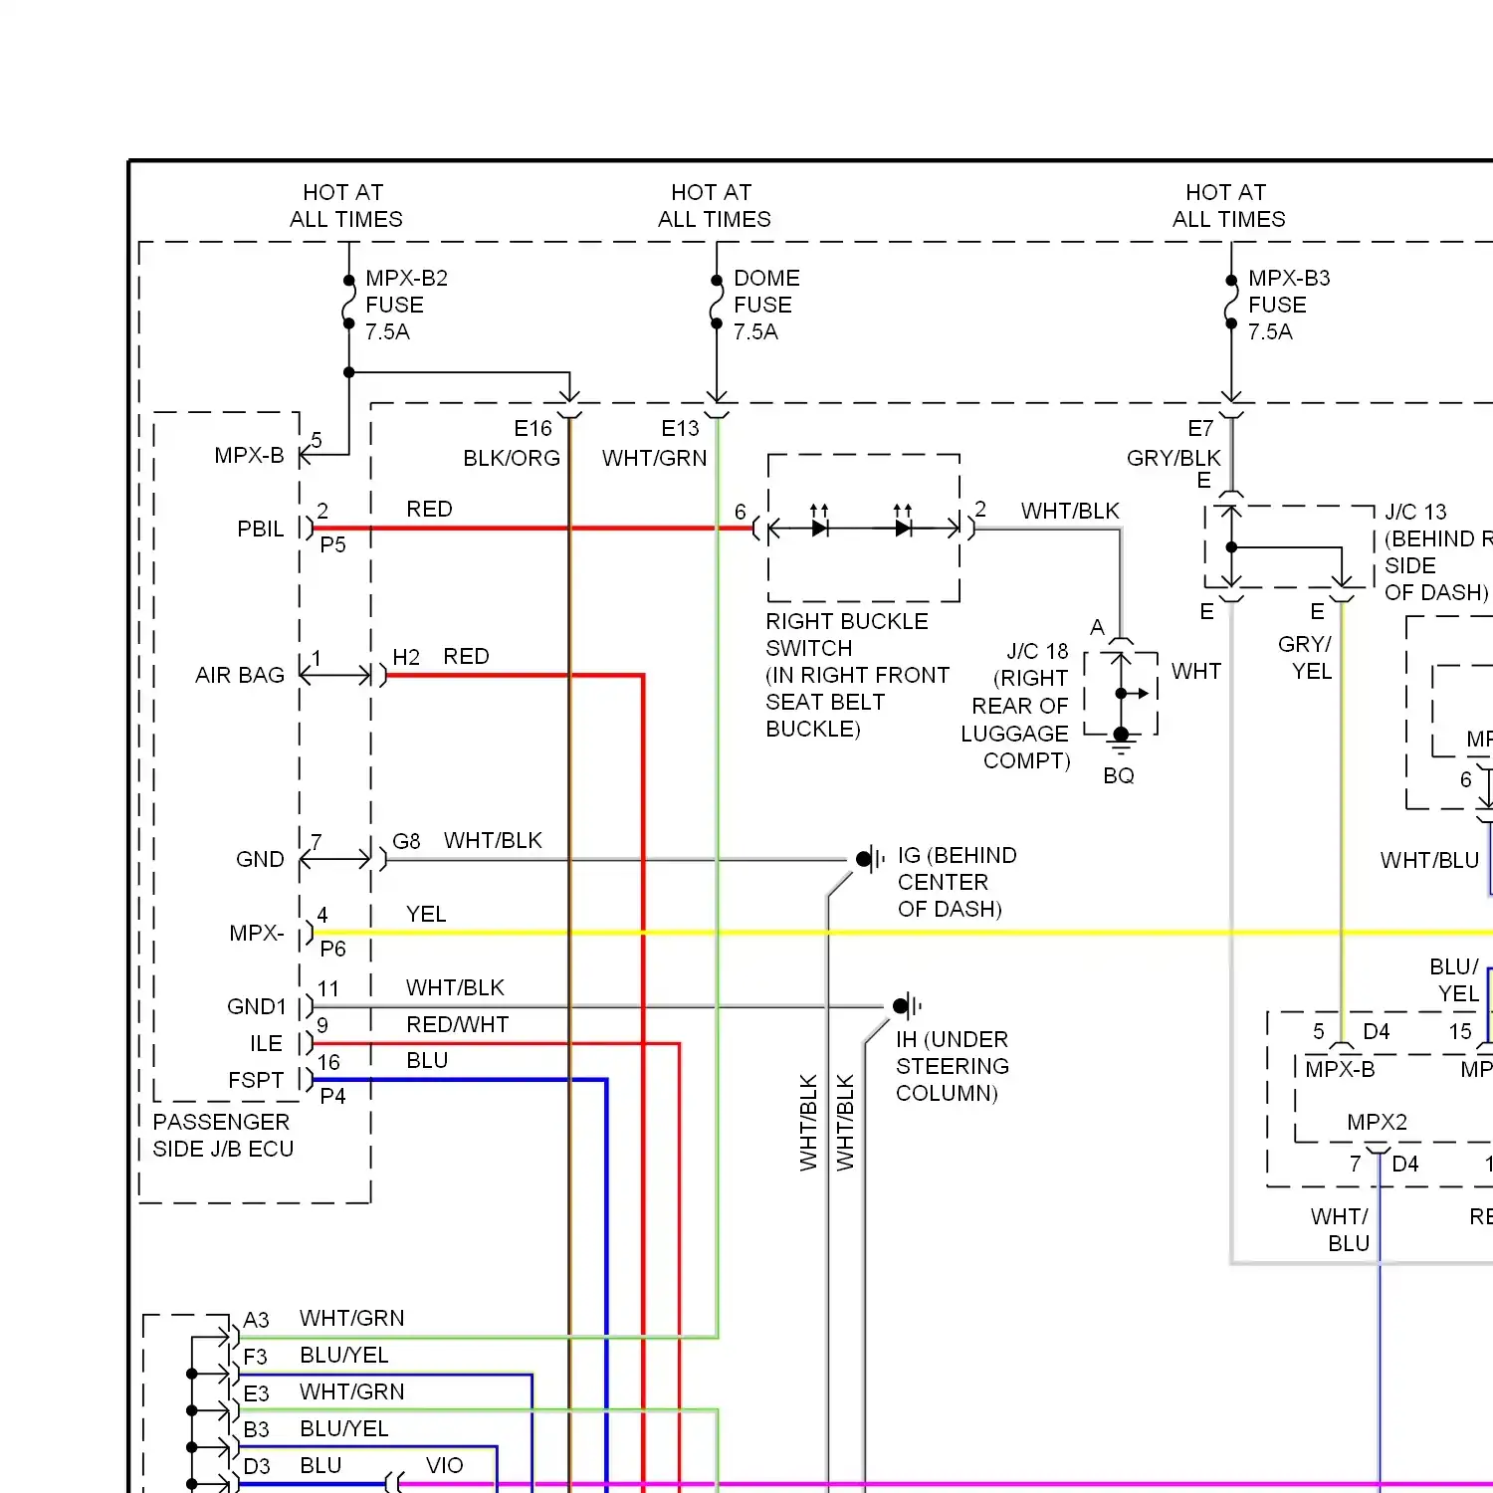1493x1493 pixels.
Task: Select the GRY/YEL wire label
Action: click(1305, 657)
